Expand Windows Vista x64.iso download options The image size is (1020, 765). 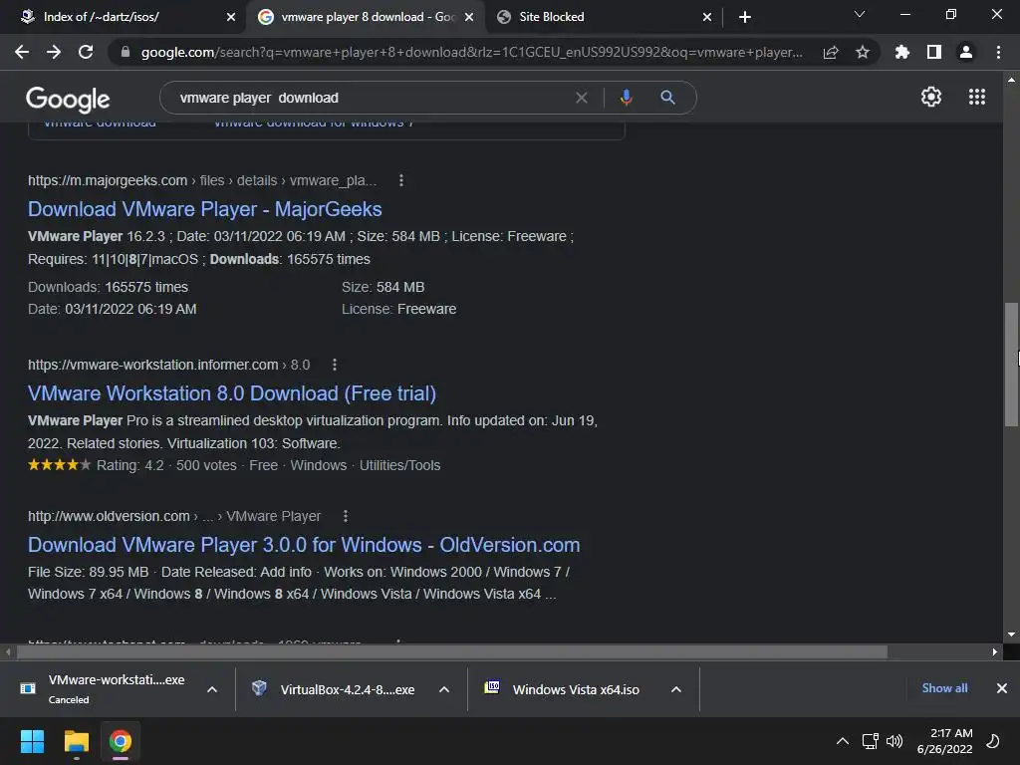coord(676,689)
